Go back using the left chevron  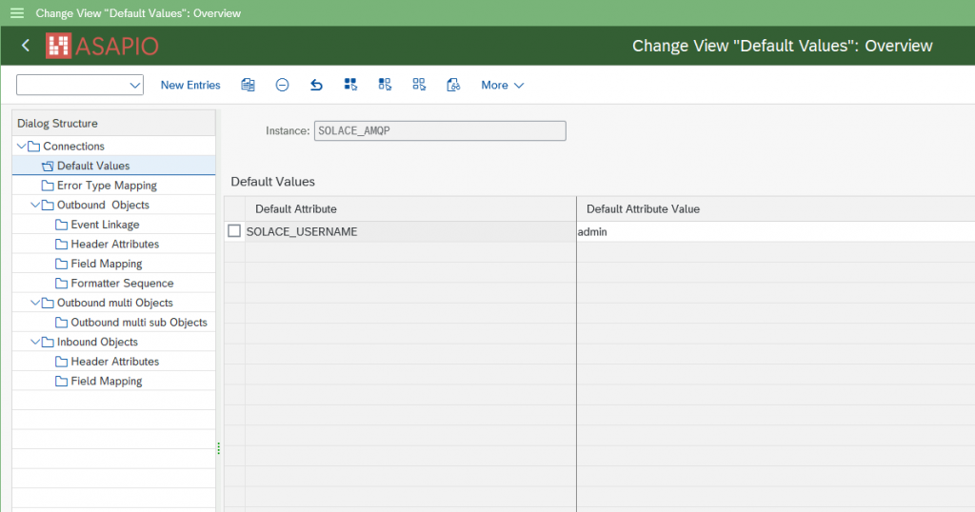click(x=26, y=46)
